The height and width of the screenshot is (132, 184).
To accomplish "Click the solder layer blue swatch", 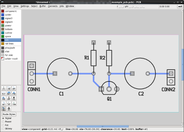I will tap(3, 15).
